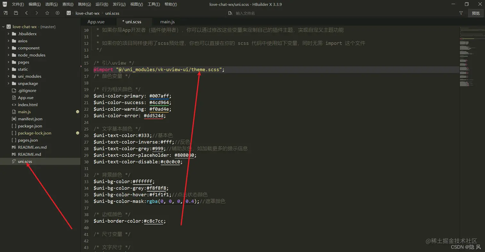Open the 帮助(Y) menu
The height and width of the screenshot is (252, 485).
click(x=171, y=4)
